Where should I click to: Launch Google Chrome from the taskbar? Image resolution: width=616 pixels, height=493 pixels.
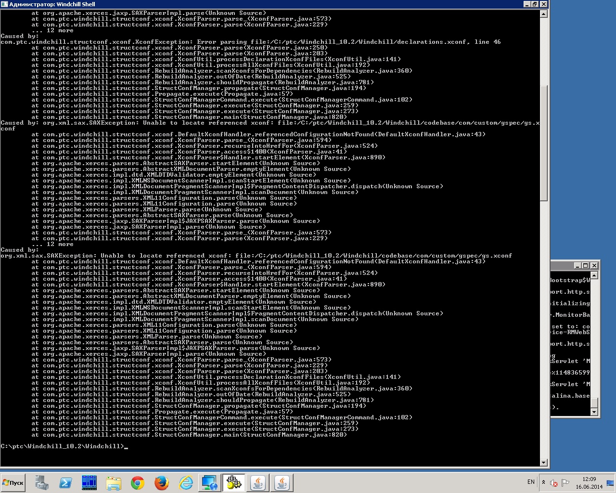(x=138, y=482)
